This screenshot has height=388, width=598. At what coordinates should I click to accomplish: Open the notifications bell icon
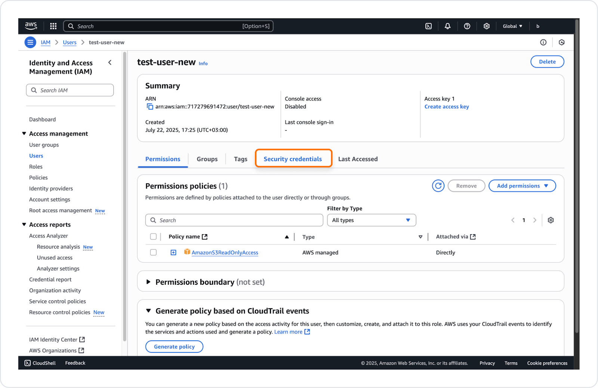447,26
